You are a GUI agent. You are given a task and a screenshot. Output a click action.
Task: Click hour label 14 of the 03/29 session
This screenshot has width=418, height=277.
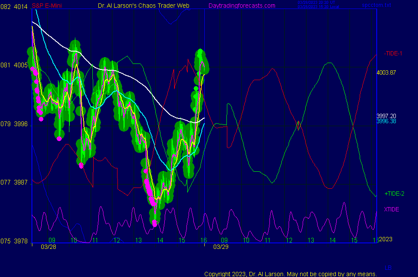pyautogui.click(x=332, y=240)
